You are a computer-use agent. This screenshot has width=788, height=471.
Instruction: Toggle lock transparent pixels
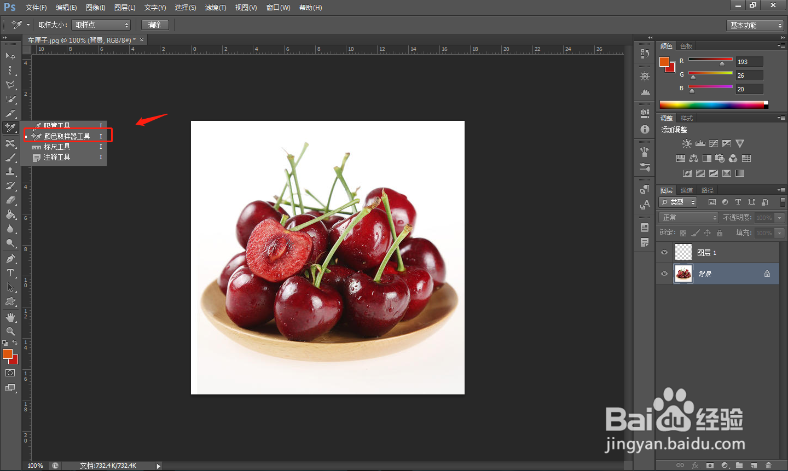(683, 233)
